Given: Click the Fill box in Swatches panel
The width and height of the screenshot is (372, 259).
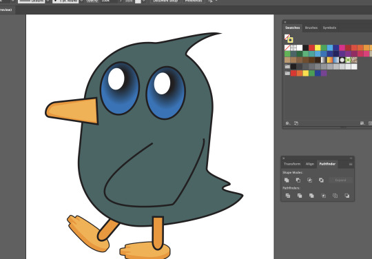Looking at the screenshot, I should click(x=287, y=37).
